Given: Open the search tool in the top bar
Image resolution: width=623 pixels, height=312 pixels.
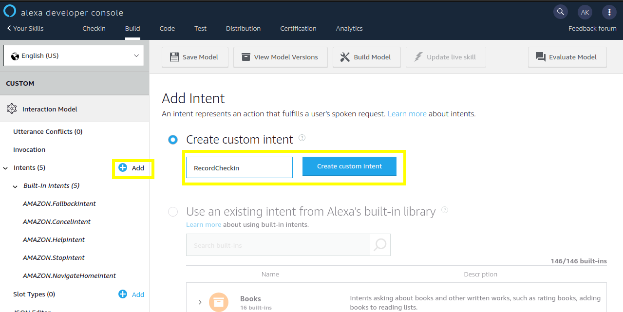Looking at the screenshot, I should [560, 12].
